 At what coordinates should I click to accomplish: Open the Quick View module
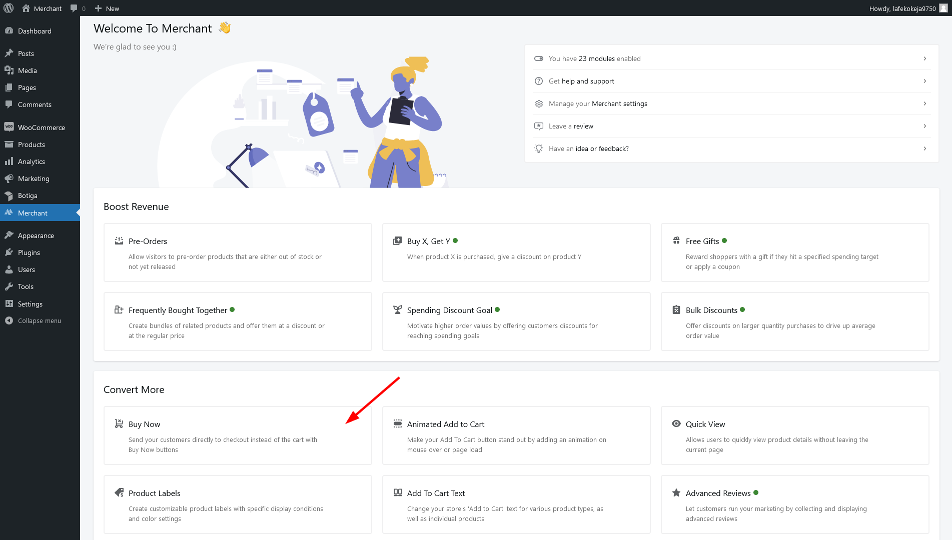(x=795, y=435)
